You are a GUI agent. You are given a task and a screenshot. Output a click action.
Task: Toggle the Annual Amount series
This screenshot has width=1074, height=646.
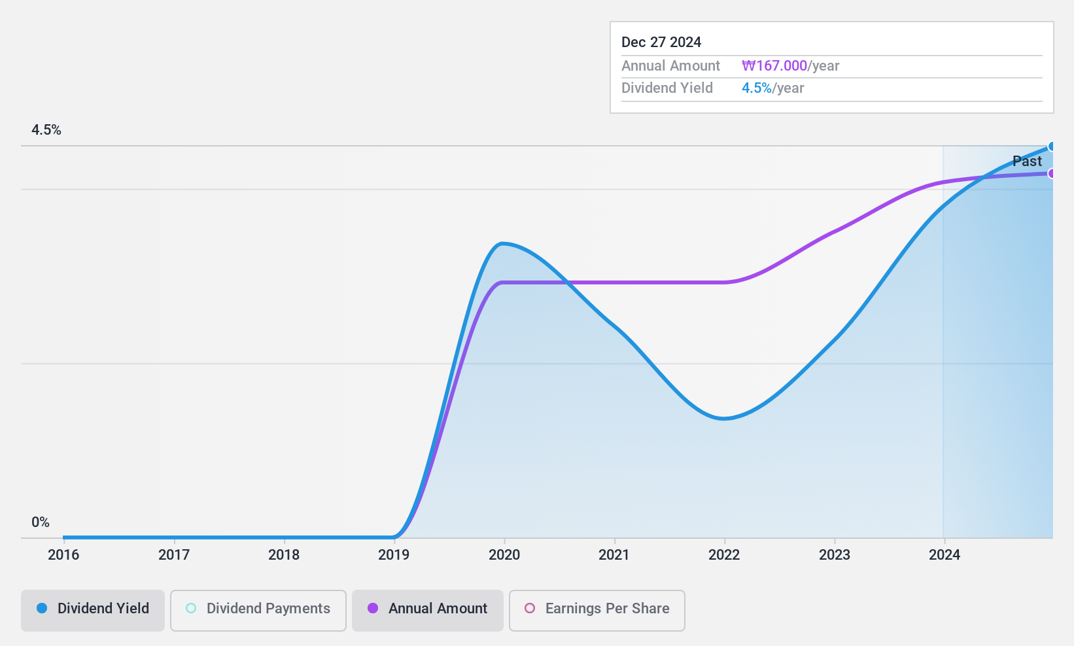click(x=428, y=611)
